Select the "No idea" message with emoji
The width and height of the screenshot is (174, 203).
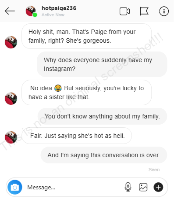tap(86, 92)
